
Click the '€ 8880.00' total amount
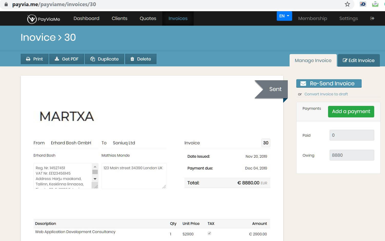pos(248,183)
